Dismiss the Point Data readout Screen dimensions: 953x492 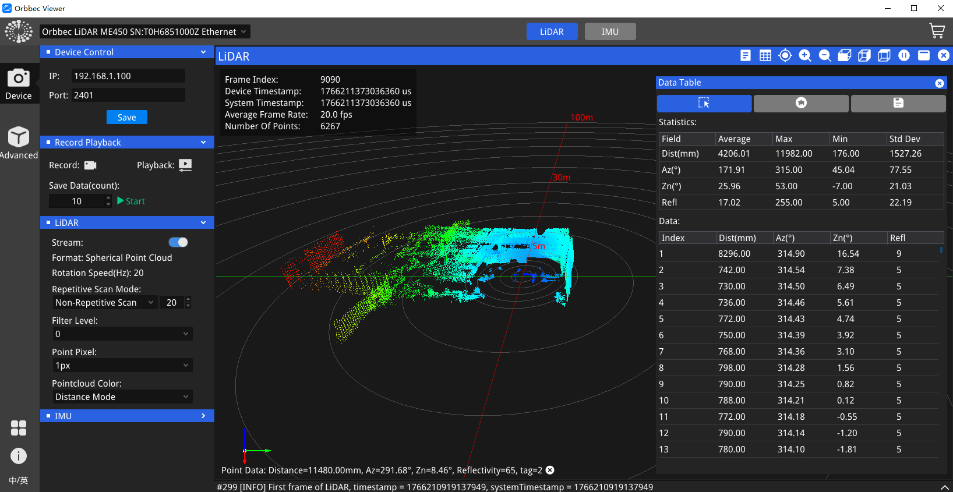click(x=550, y=470)
